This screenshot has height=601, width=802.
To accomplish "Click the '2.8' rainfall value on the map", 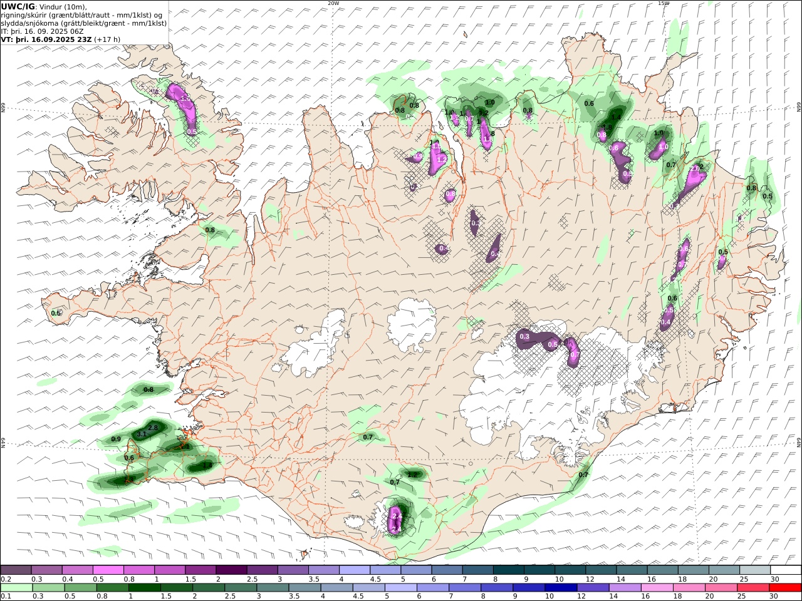I will (x=153, y=427).
